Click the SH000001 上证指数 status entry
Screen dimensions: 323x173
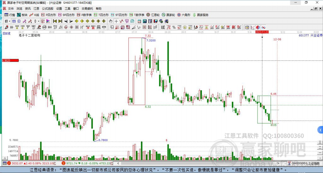pos(304,163)
